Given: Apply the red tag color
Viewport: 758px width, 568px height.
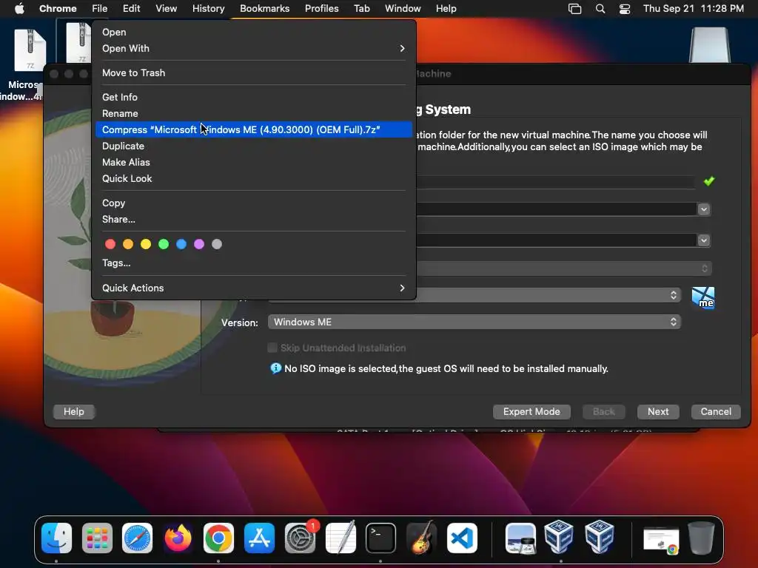Looking at the screenshot, I should [110, 244].
